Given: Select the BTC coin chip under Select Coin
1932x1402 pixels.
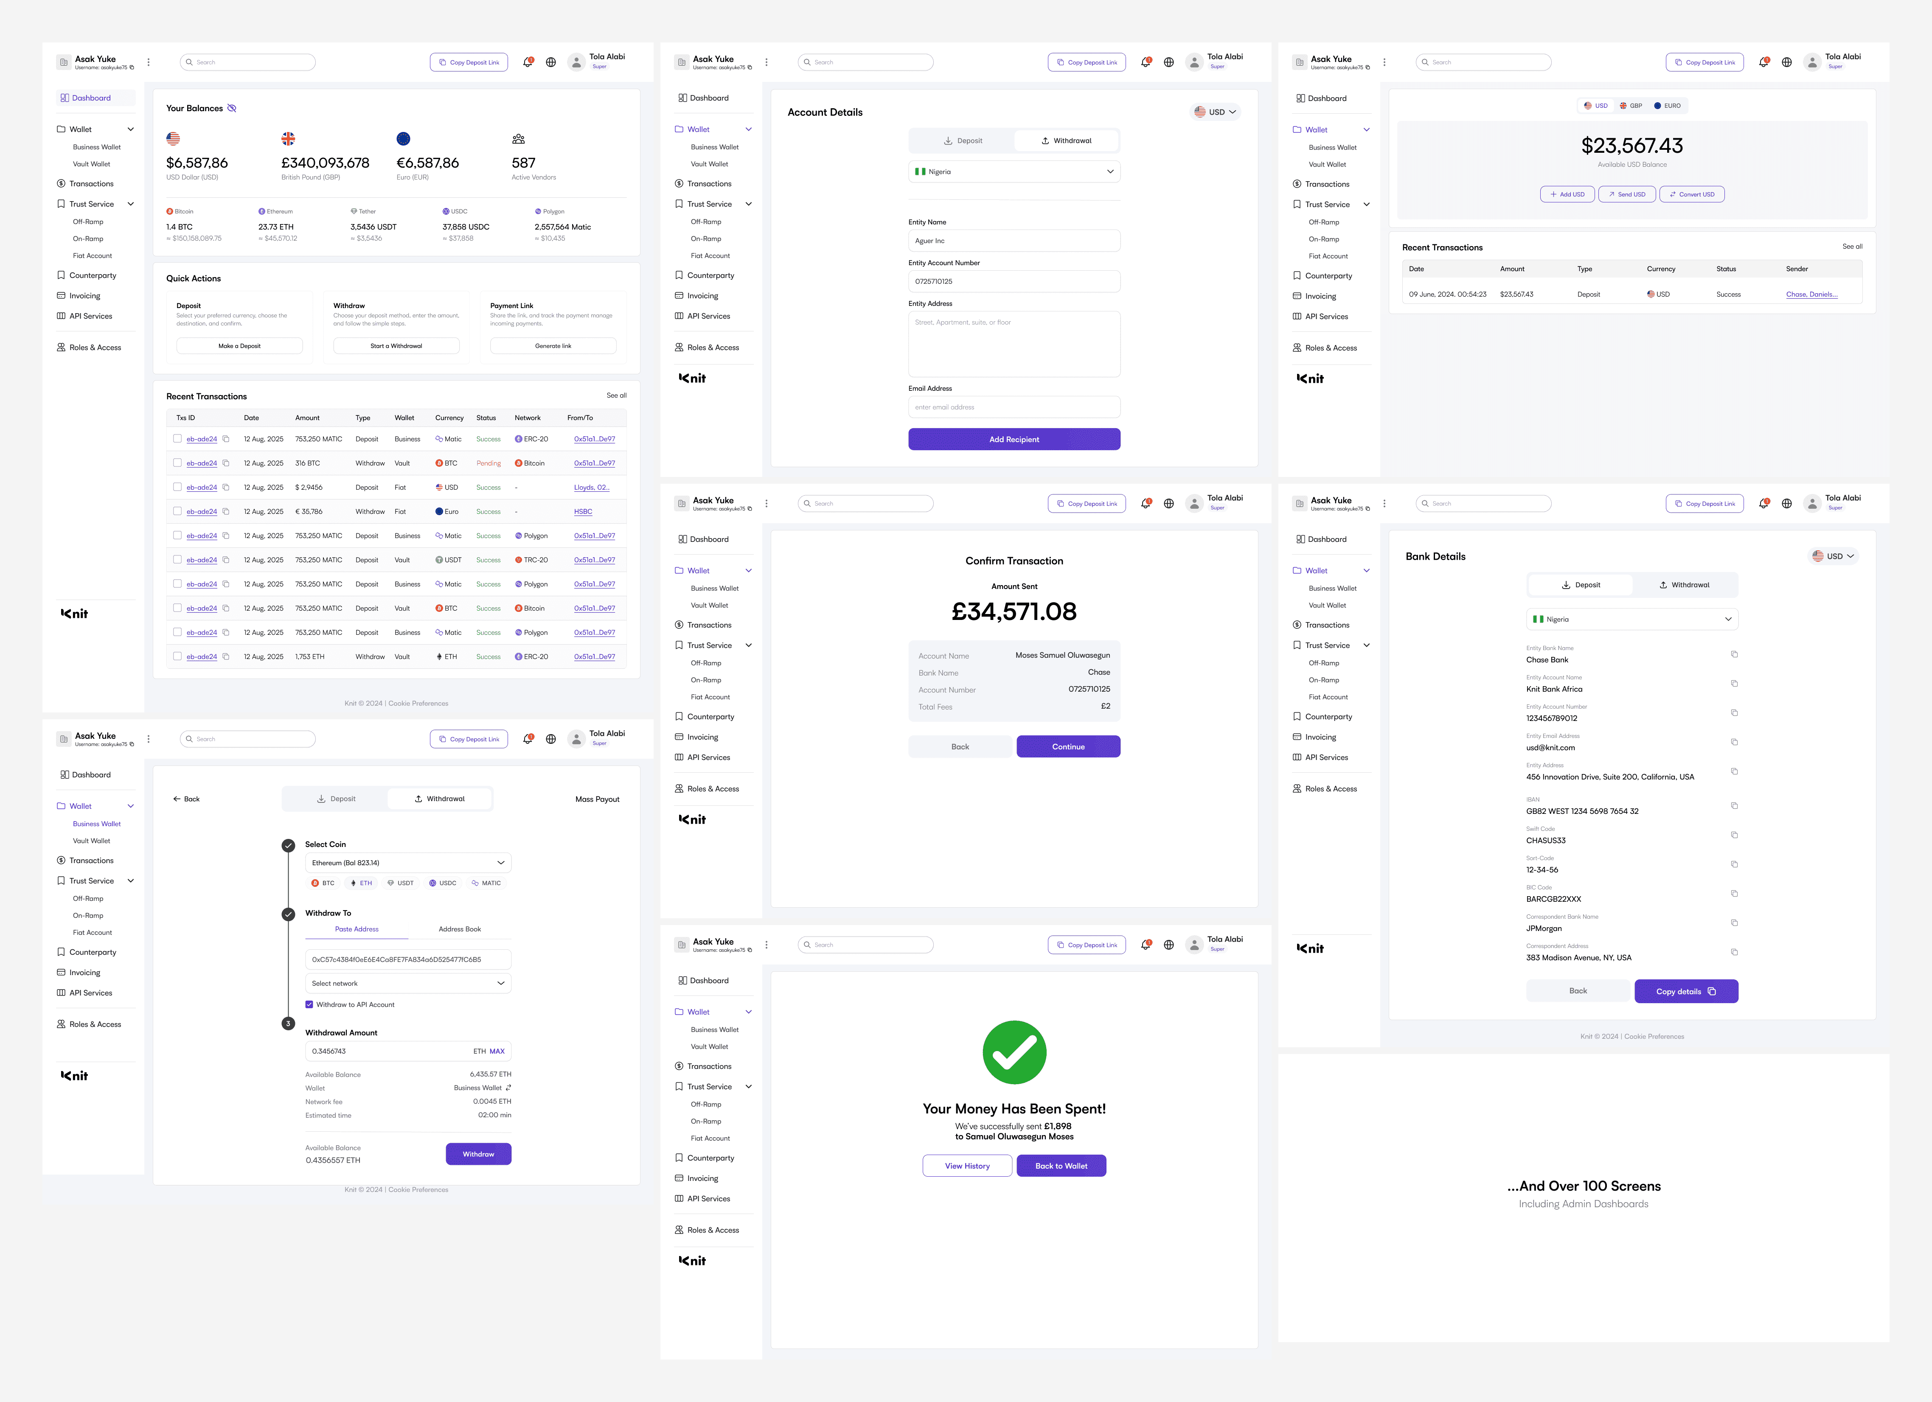Looking at the screenshot, I should point(323,883).
